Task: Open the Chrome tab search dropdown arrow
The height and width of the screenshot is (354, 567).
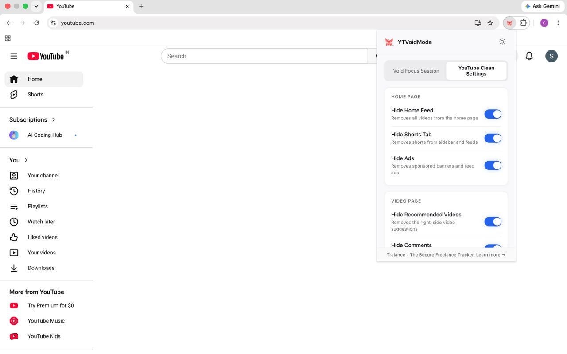Action: (36, 6)
